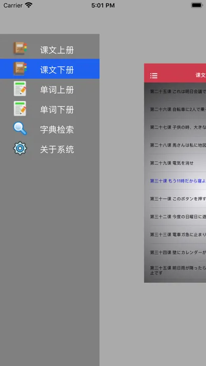Image resolution: width=206 pixels, height=366 pixels.
Task: Open the 课文上册 menu item
Action: pyautogui.click(x=50, y=49)
